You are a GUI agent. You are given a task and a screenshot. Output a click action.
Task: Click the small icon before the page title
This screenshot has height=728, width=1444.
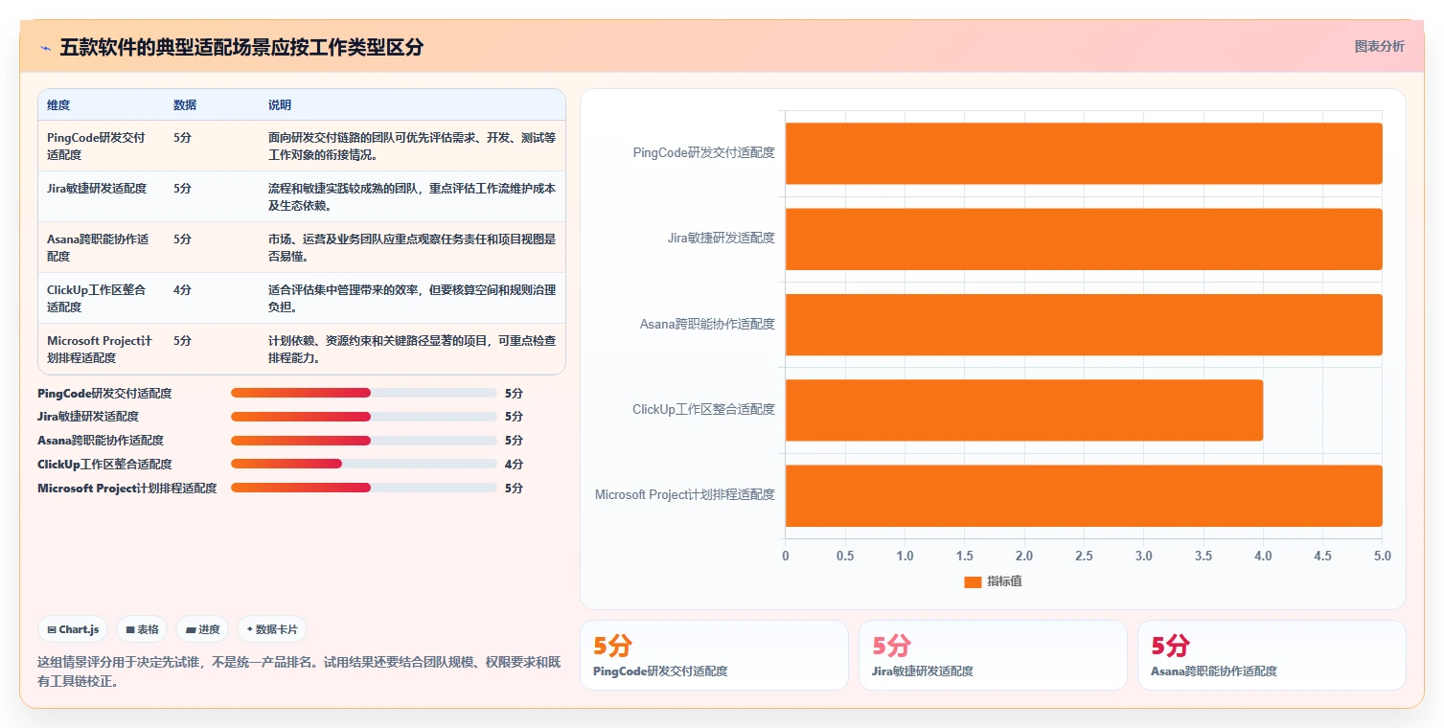click(x=45, y=47)
